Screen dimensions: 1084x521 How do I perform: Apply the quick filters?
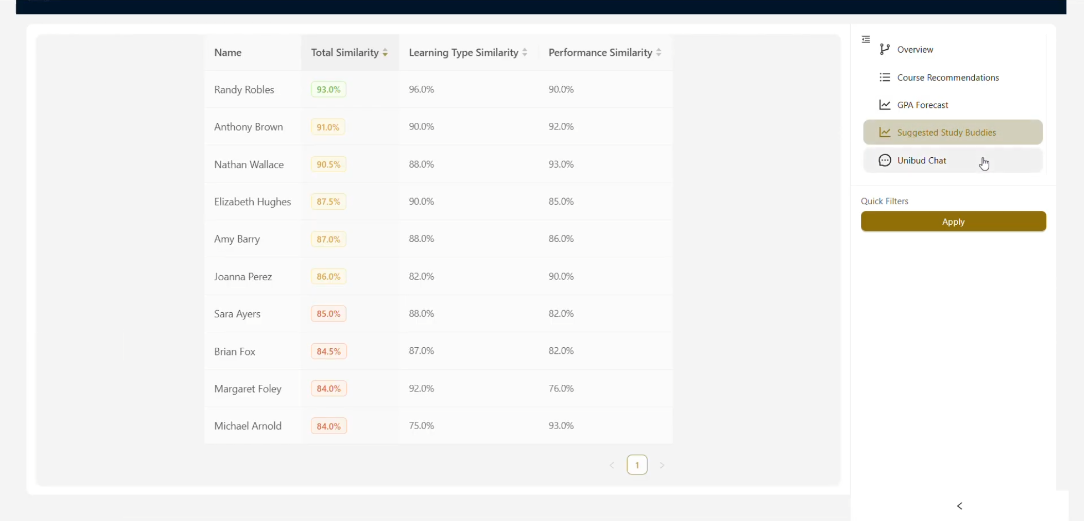[x=953, y=221]
